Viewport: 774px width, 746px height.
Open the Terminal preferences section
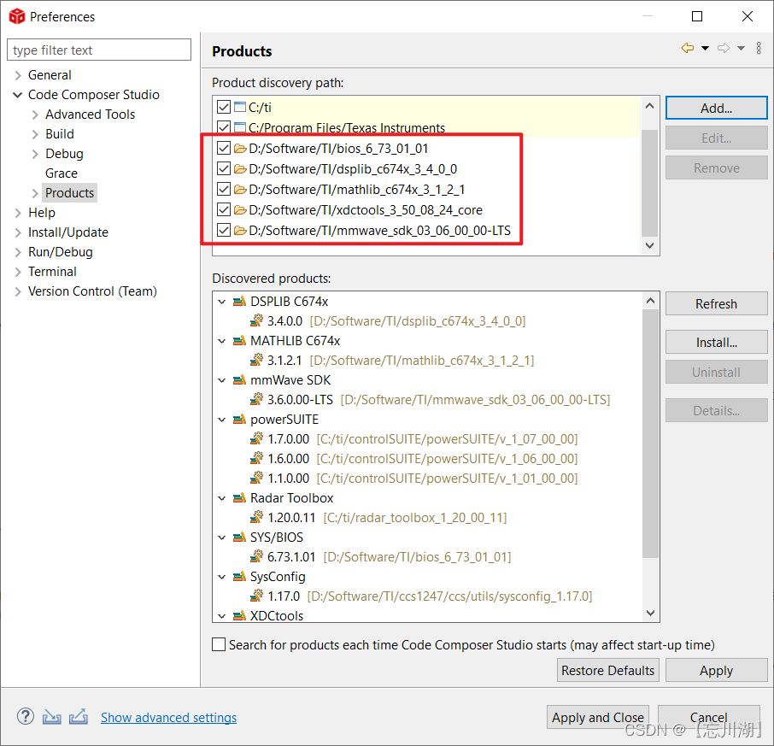click(52, 271)
